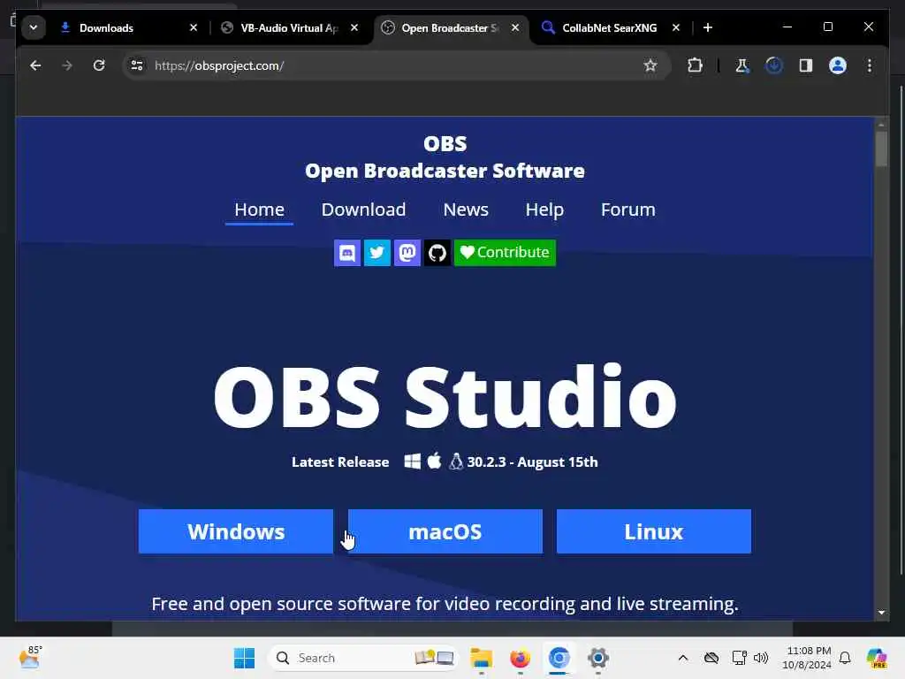Show the browser downloads icon
This screenshot has height=679, width=905.
click(x=774, y=65)
